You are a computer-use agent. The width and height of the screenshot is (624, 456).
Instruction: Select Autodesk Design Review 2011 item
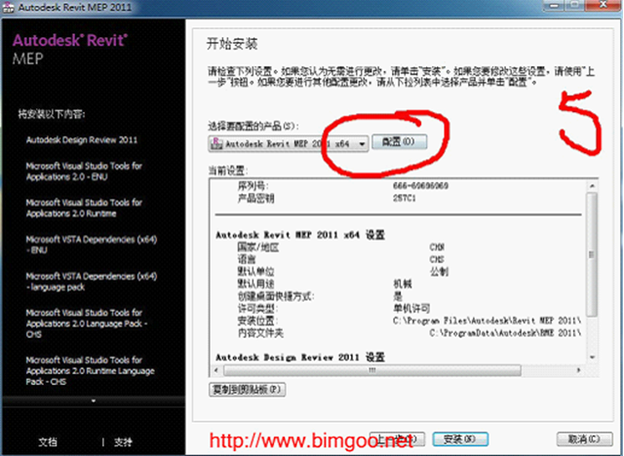(82, 140)
